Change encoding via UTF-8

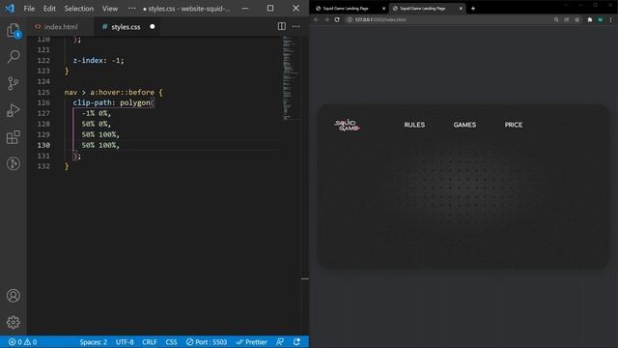125,342
